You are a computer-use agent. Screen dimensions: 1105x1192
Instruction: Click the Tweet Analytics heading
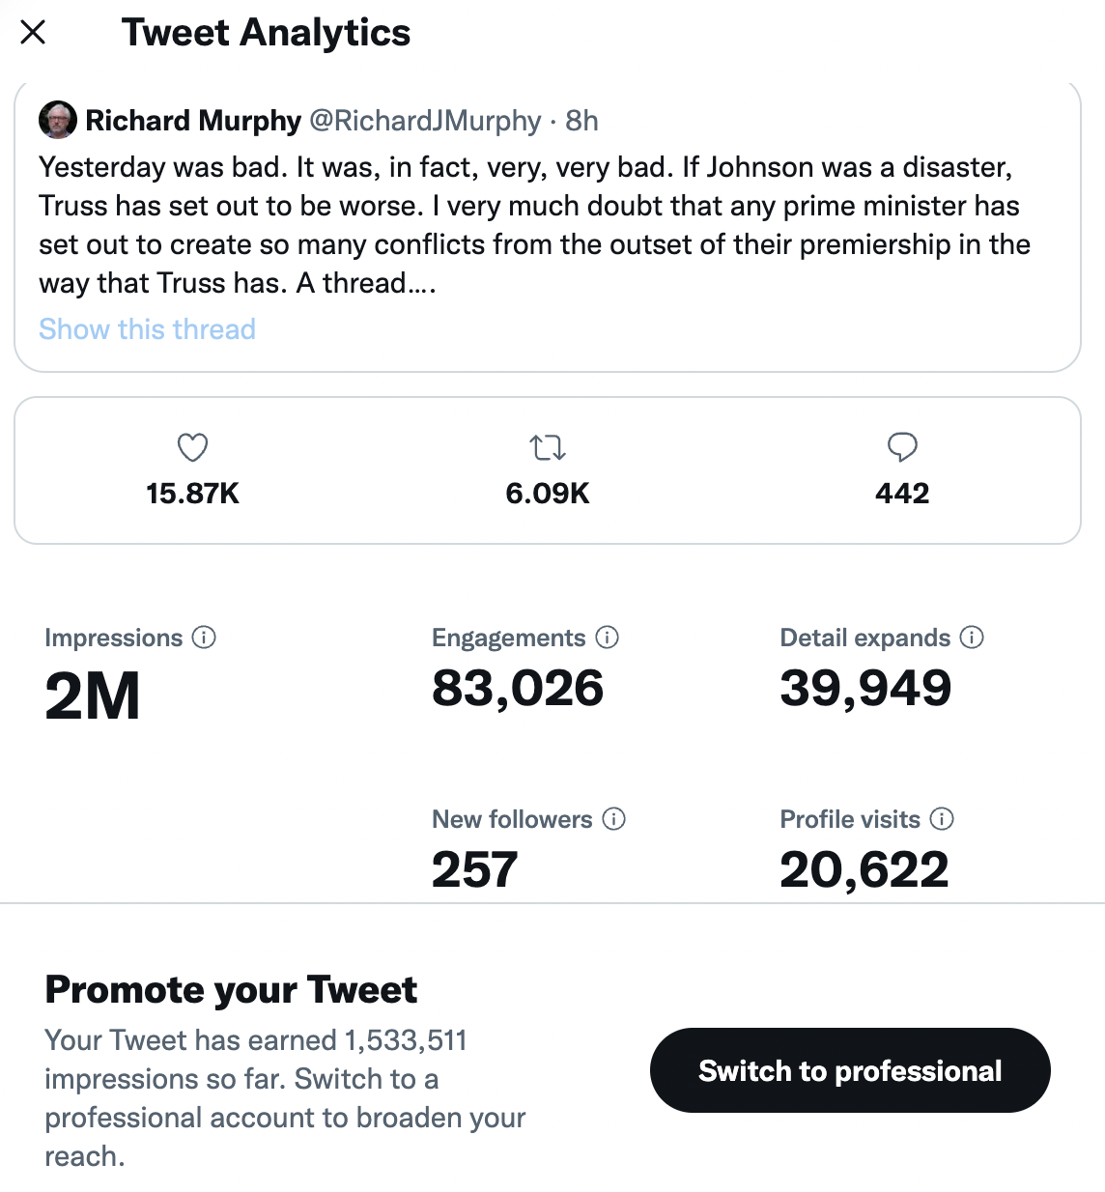pyautogui.click(x=267, y=32)
